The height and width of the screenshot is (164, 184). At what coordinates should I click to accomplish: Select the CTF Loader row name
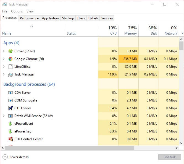point(23,108)
